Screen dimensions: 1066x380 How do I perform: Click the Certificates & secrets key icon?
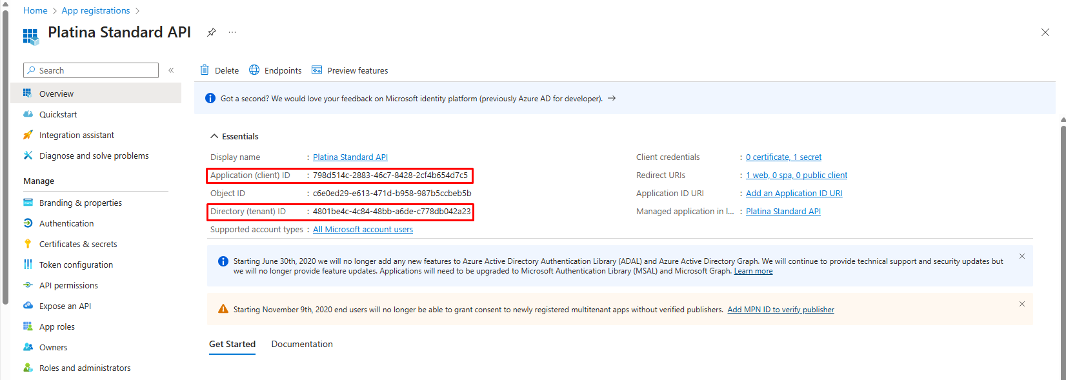(28, 244)
